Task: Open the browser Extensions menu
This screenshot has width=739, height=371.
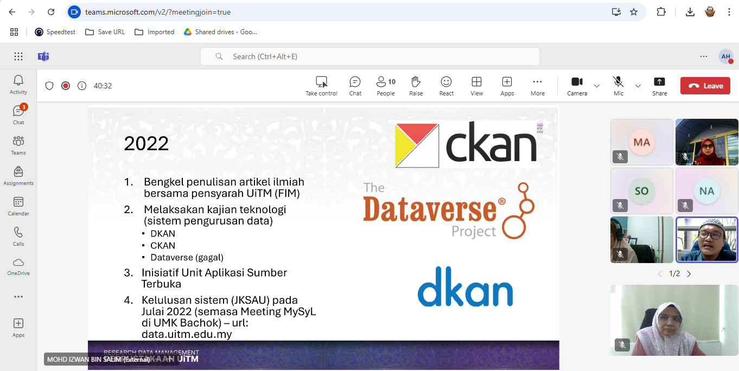Action: click(x=661, y=12)
